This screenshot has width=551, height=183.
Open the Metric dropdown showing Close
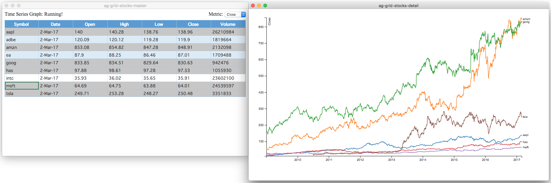235,14
